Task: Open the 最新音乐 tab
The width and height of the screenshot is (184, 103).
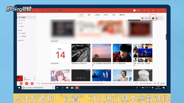Action: (122, 15)
